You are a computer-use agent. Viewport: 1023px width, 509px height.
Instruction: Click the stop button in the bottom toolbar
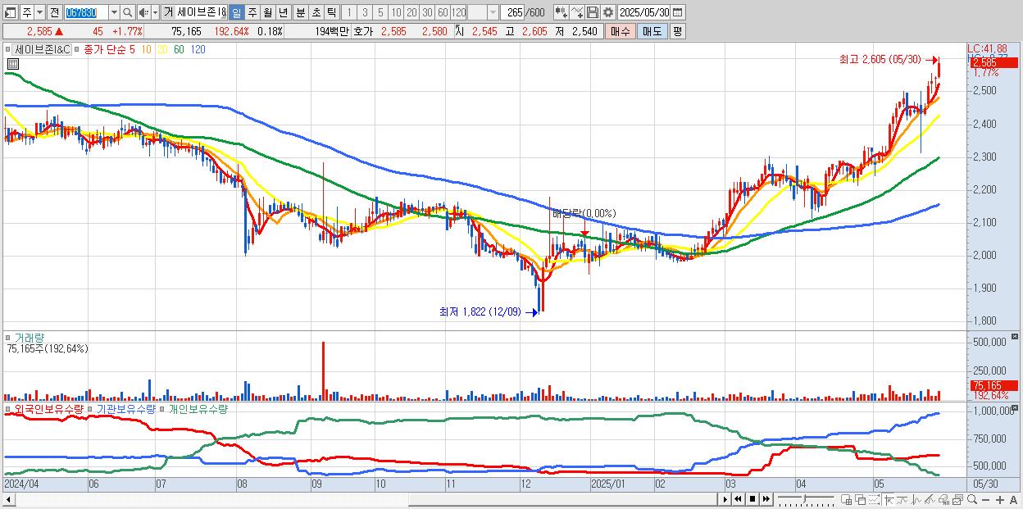pos(752,499)
